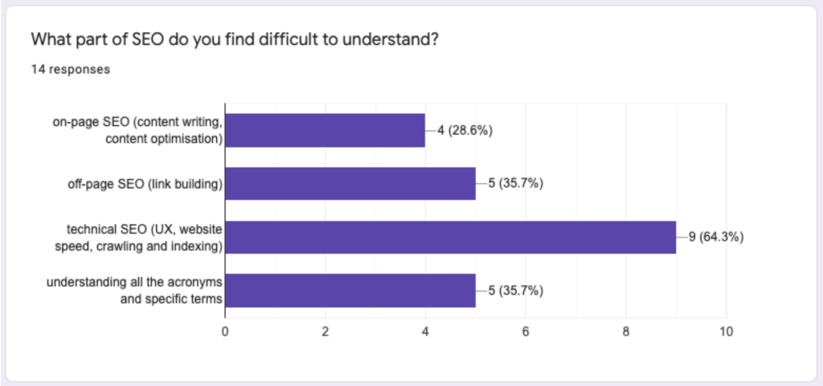The height and width of the screenshot is (386, 823).
Task: Click the '4 (28.6%)' value label
Action: (x=465, y=130)
